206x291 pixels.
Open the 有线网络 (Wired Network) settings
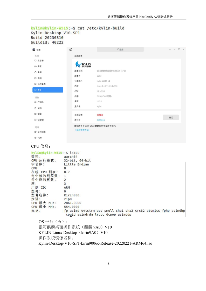click(42, 132)
